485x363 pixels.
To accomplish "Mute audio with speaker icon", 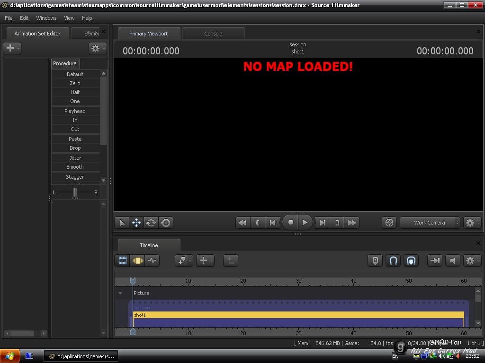I will pyautogui.click(x=452, y=260).
